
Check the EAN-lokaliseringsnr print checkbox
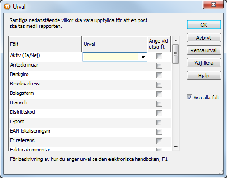(159, 132)
